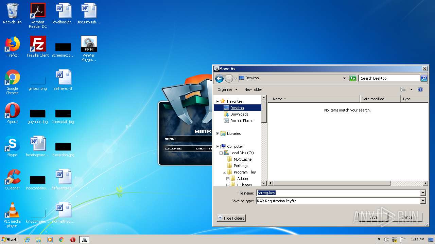This screenshot has width=435, height=244.
Task: Open the Windows Media Player taskbar icon
Action: click(50, 240)
